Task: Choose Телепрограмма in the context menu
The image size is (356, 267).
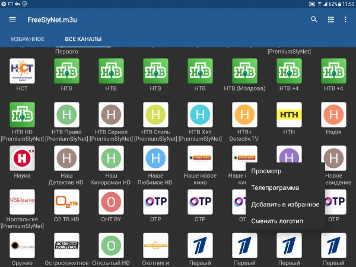Action: [275, 187]
